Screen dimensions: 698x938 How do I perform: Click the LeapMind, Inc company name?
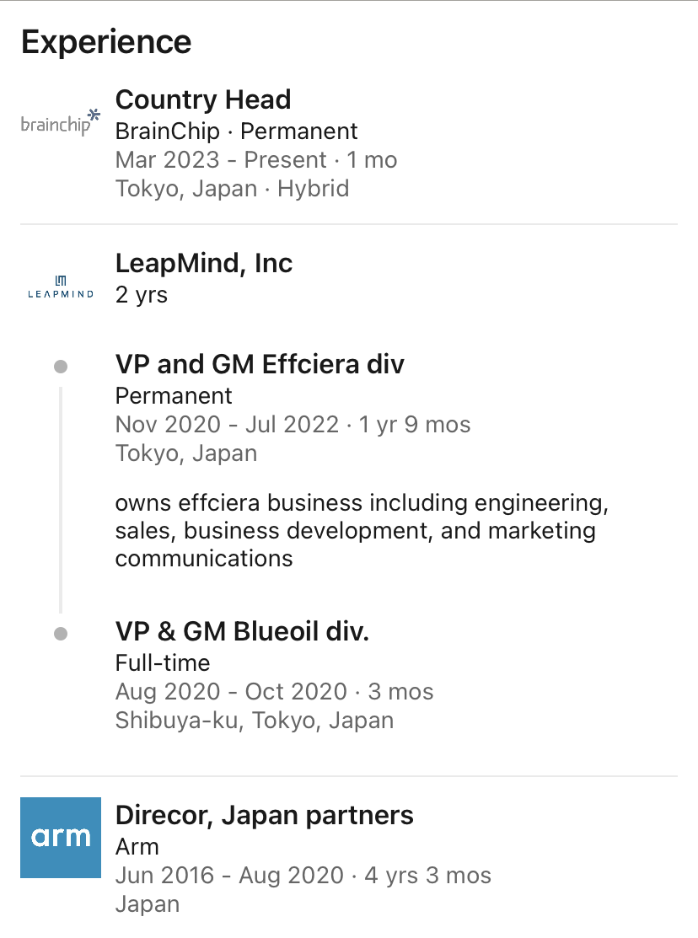click(x=203, y=263)
